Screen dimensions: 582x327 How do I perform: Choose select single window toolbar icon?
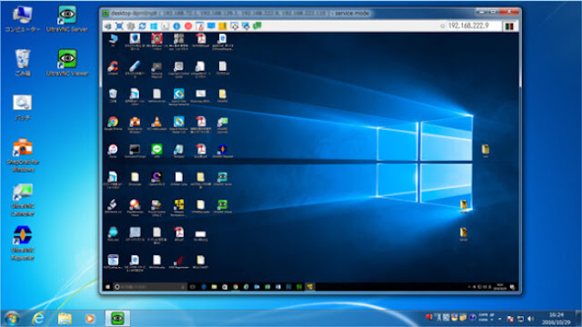click(235, 26)
